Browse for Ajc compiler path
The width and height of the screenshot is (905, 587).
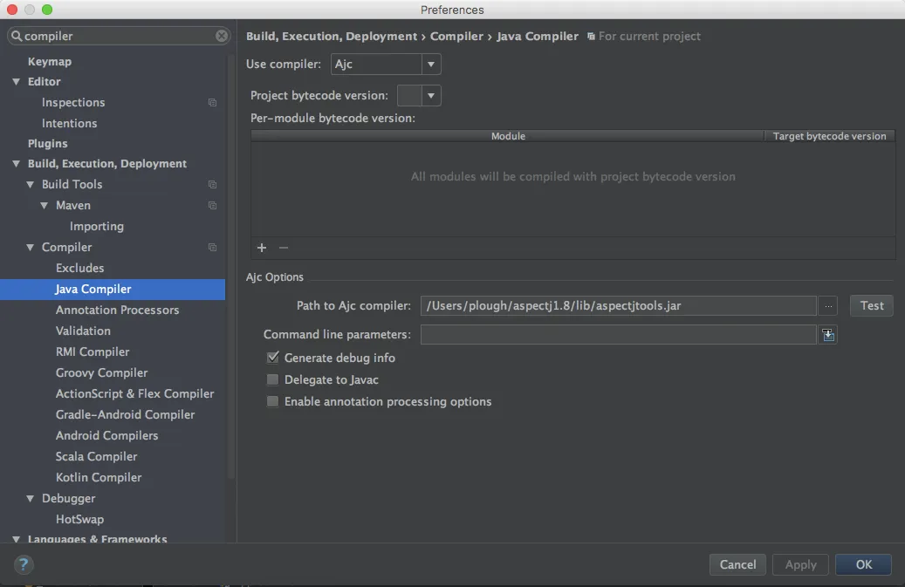pyautogui.click(x=828, y=305)
